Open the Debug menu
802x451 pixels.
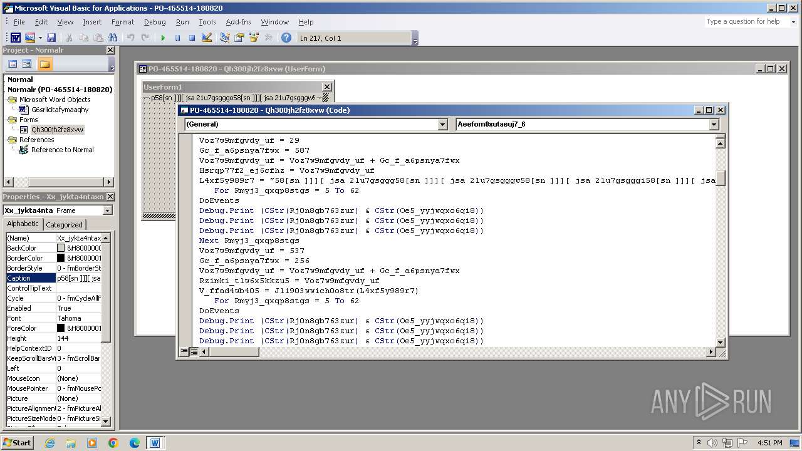pos(155,22)
